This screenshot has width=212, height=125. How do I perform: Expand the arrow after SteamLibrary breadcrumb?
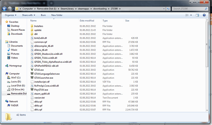pos(76,9)
